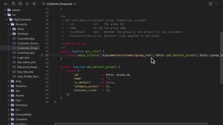Viewport: 223px width, 125px height.
Task: Click the 'category_access' array key
Action: click(x=86, y=86)
